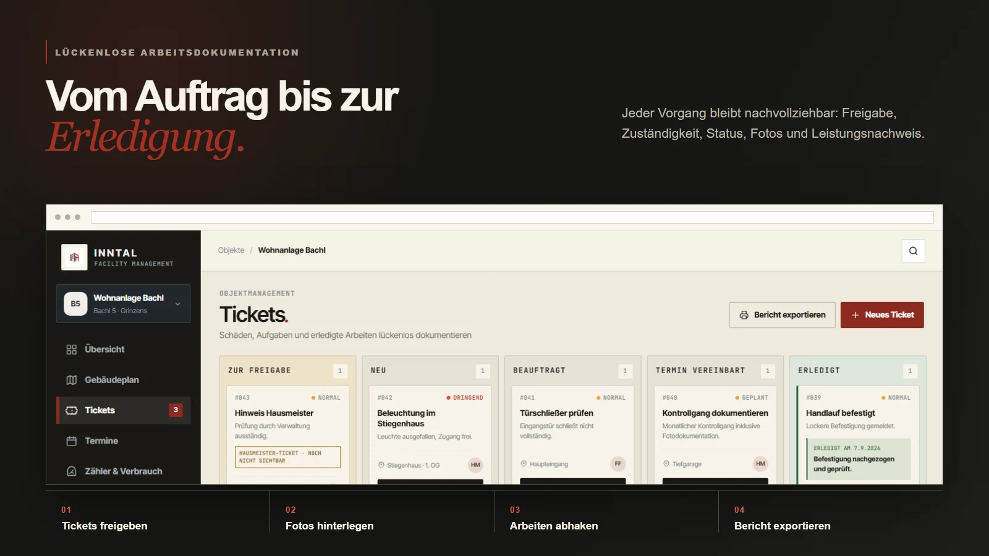Click the Gebäudeplan map icon
989x556 pixels.
[x=72, y=380]
